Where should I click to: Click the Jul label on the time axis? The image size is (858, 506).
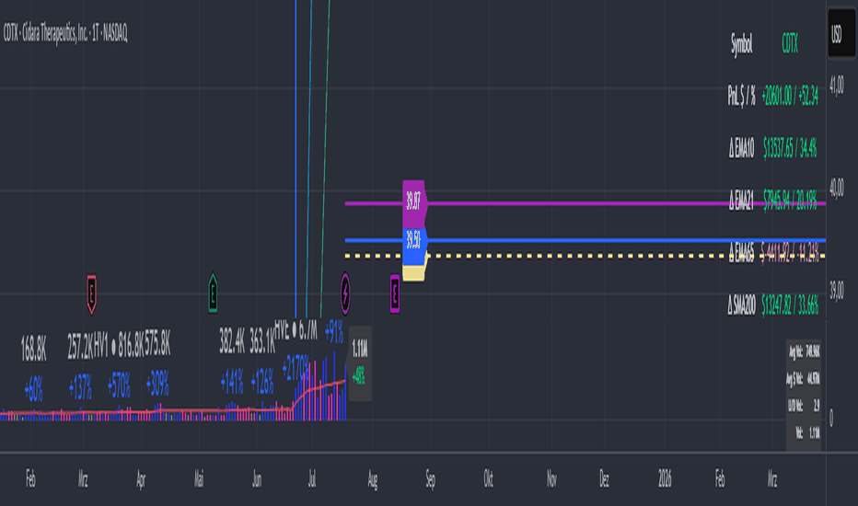point(312,479)
